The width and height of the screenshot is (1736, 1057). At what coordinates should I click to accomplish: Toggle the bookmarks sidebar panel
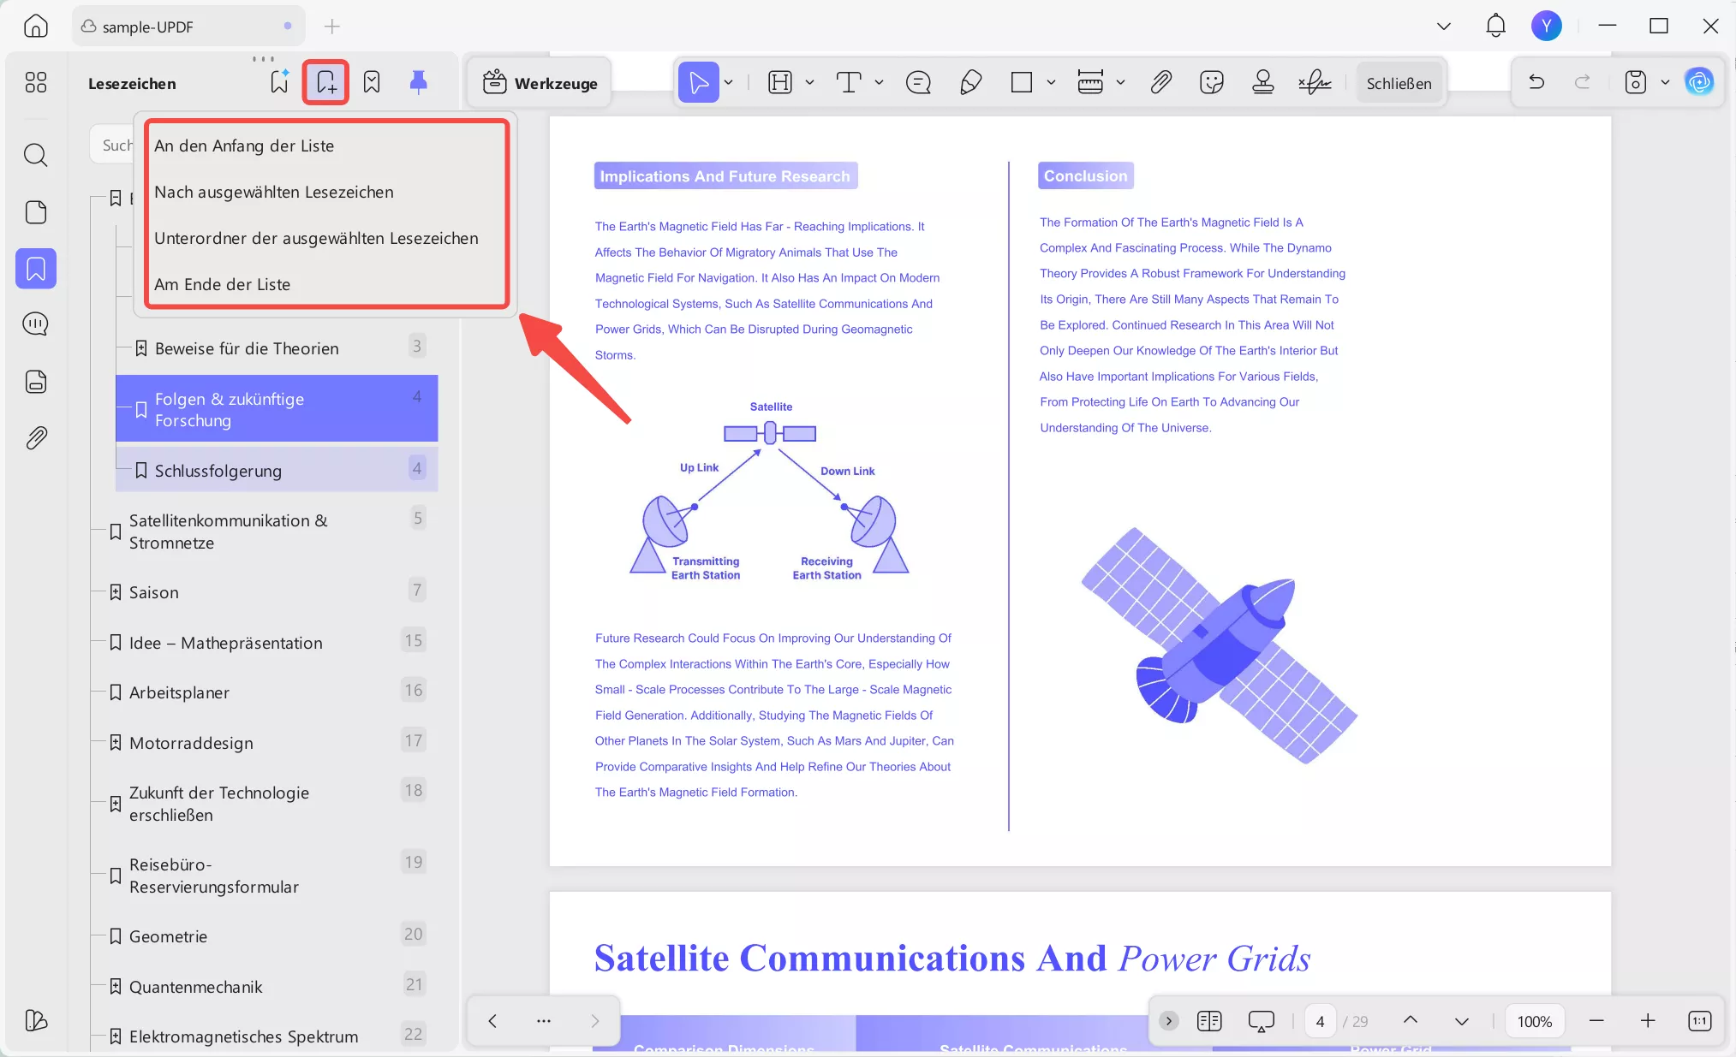click(36, 269)
